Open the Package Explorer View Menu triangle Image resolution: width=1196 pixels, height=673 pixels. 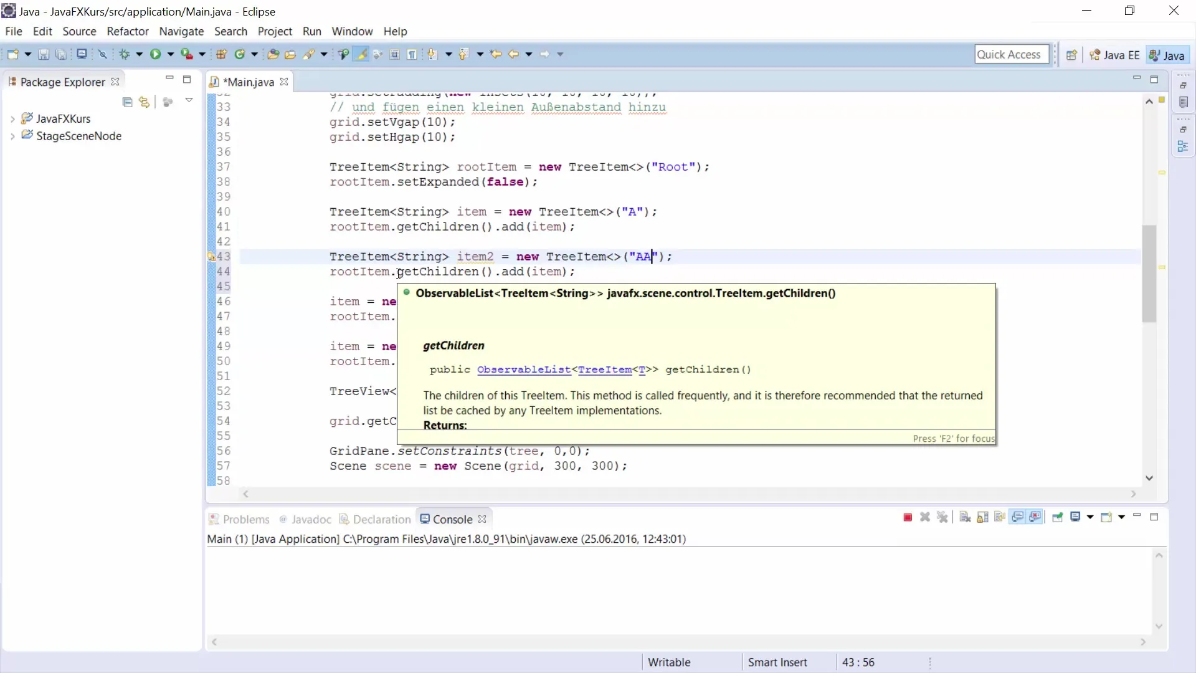point(189,100)
